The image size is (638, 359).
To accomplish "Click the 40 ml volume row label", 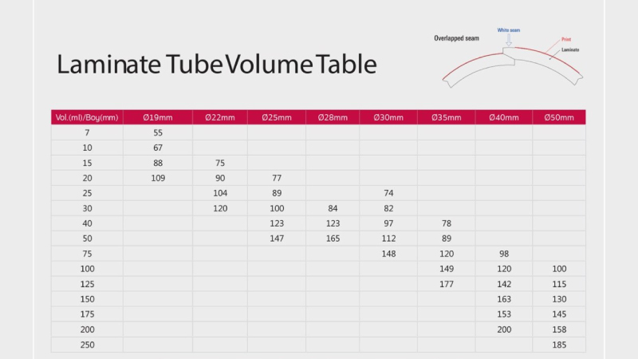I will 87,223.
